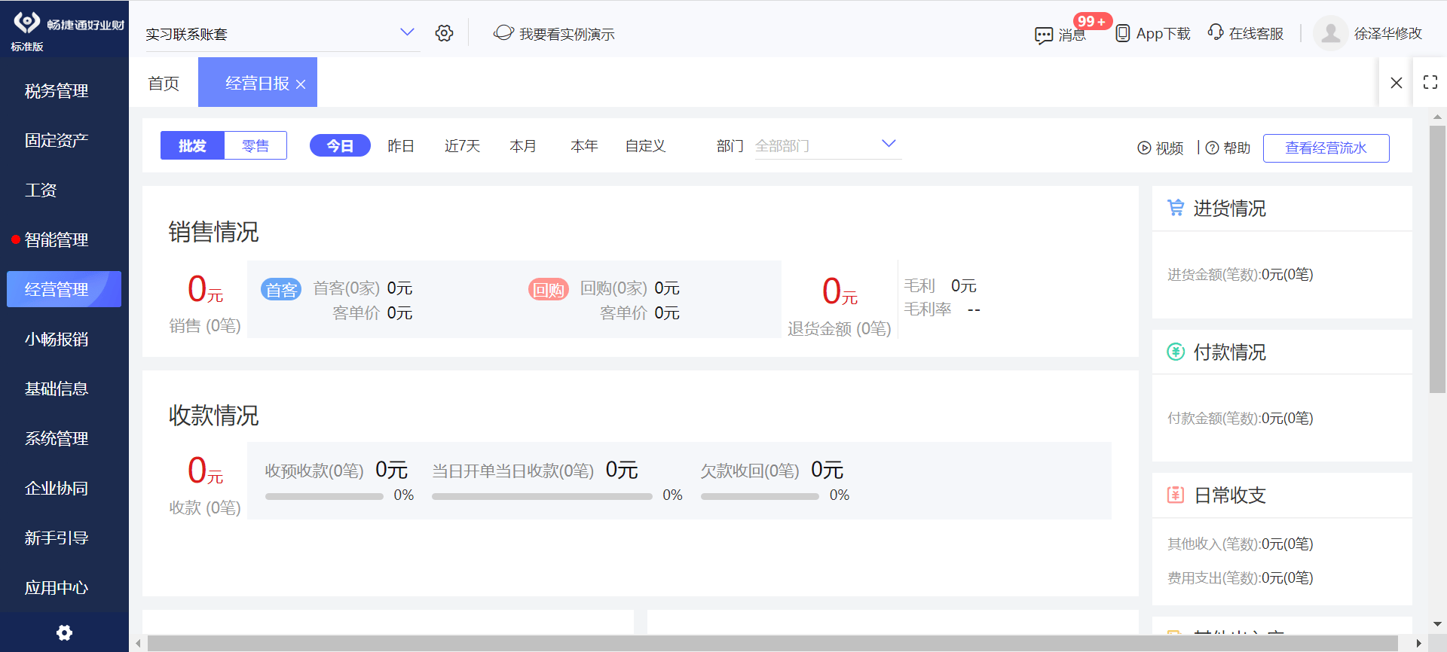Open settings gear next to account set selector
The height and width of the screenshot is (652, 1447).
(x=444, y=33)
